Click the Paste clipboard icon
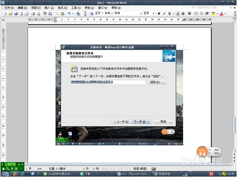 click(62, 14)
